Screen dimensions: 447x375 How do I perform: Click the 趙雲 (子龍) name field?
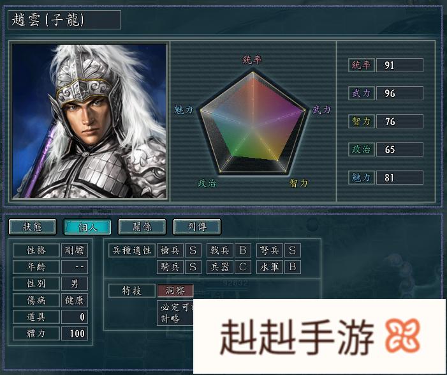(64, 20)
